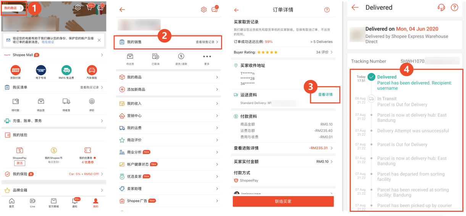Open settings gear in first screen header
Image resolution: width=466 pixels, height=216 pixels.
point(78,8)
